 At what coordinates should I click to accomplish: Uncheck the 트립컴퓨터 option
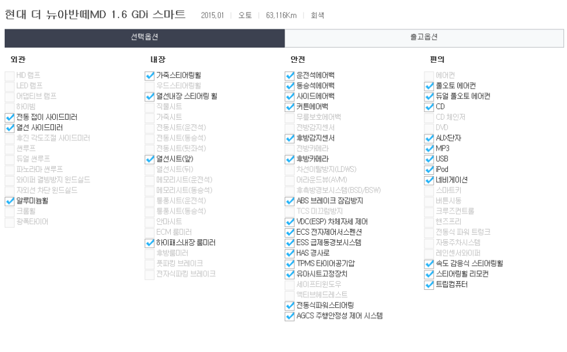pyautogui.click(x=429, y=286)
